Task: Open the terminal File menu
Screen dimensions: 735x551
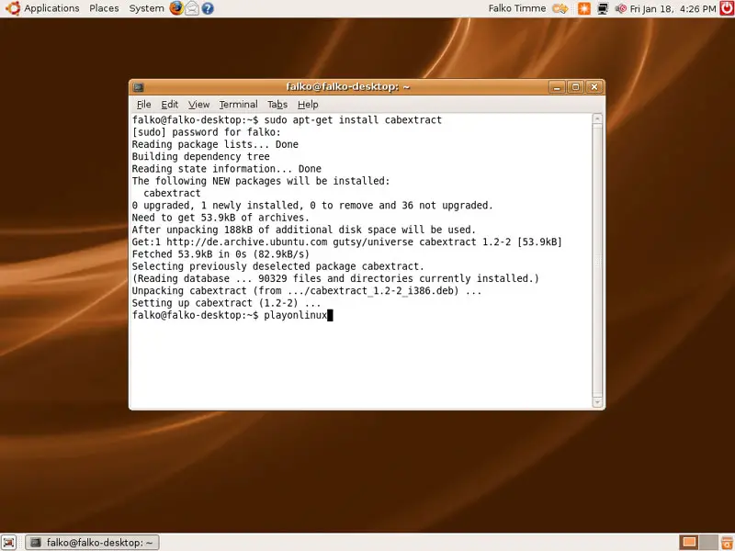Action: click(143, 105)
